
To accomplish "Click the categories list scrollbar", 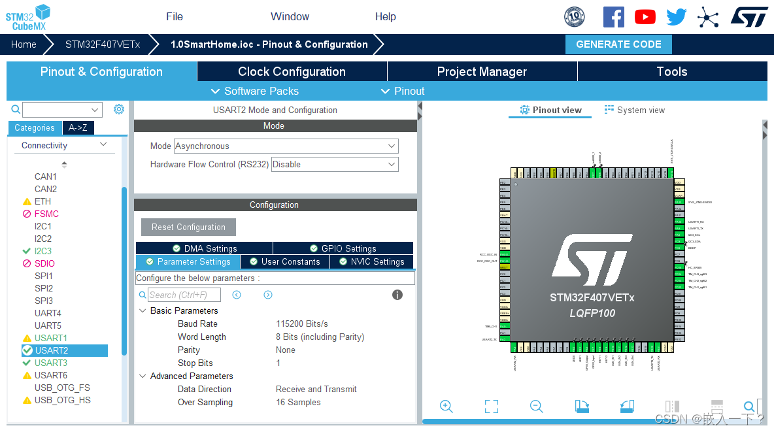I will [x=124, y=271].
